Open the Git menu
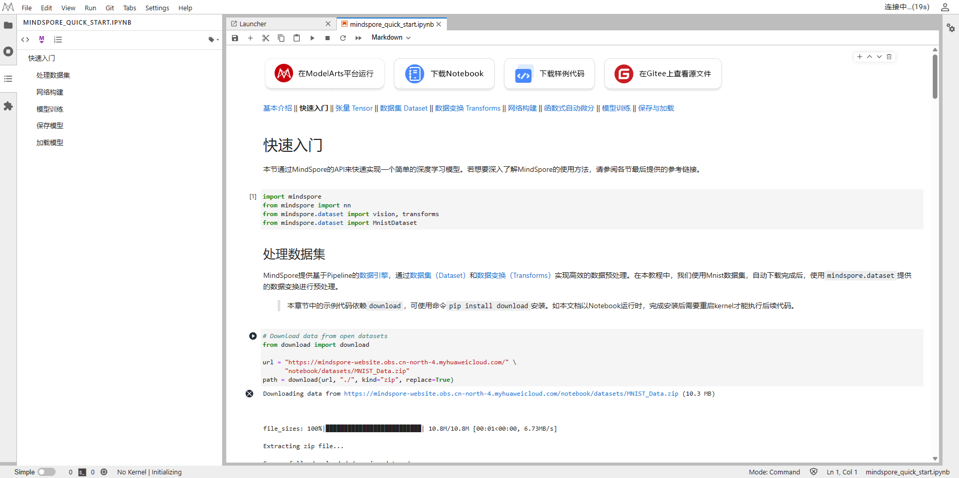Image resolution: width=959 pixels, height=478 pixels. [110, 8]
